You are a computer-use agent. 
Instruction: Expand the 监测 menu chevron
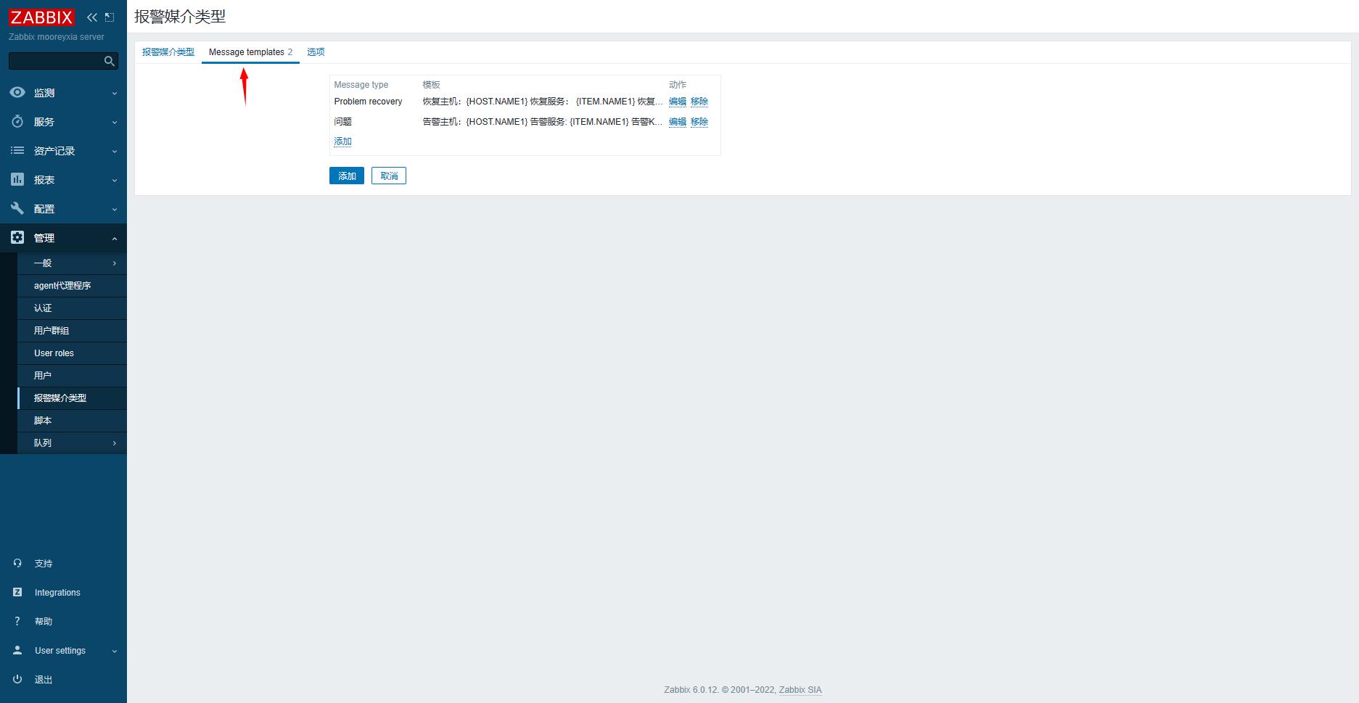(114, 93)
